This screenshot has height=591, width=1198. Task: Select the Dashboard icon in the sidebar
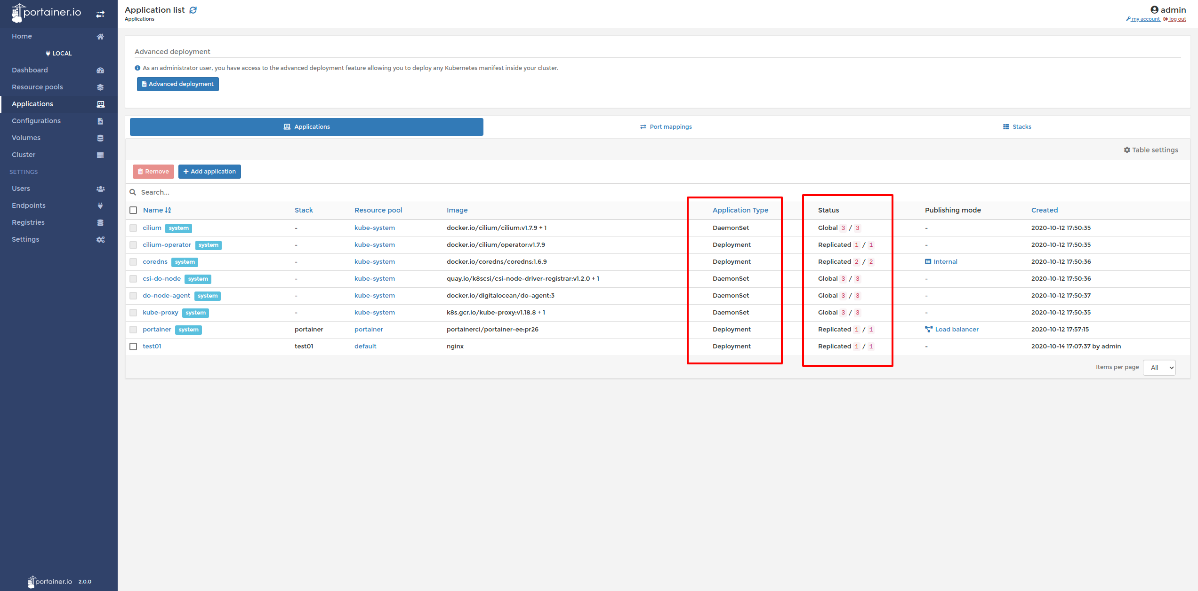[x=100, y=70]
